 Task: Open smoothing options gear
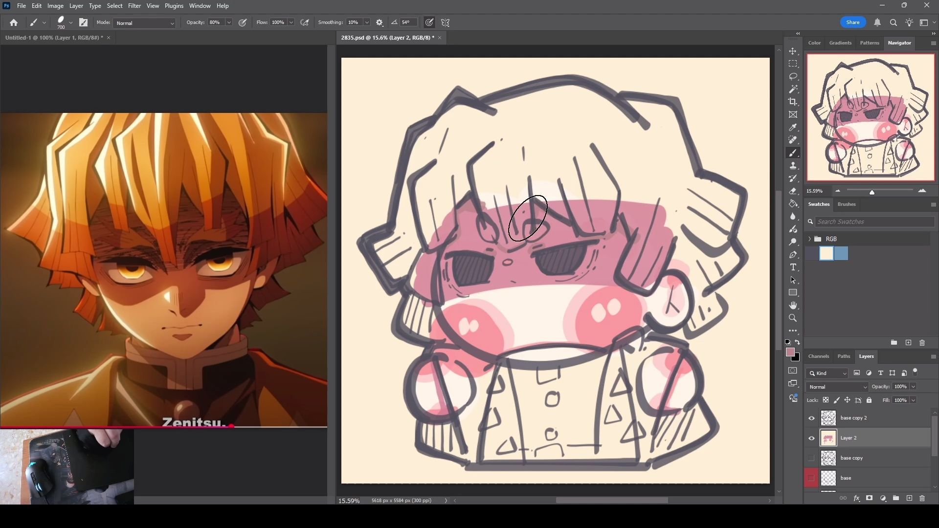pos(380,22)
